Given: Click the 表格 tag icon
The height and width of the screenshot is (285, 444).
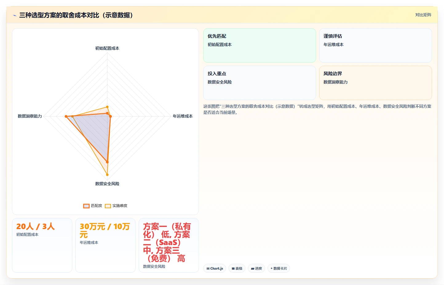Looking at the screenshot, I should pos(233,268).
